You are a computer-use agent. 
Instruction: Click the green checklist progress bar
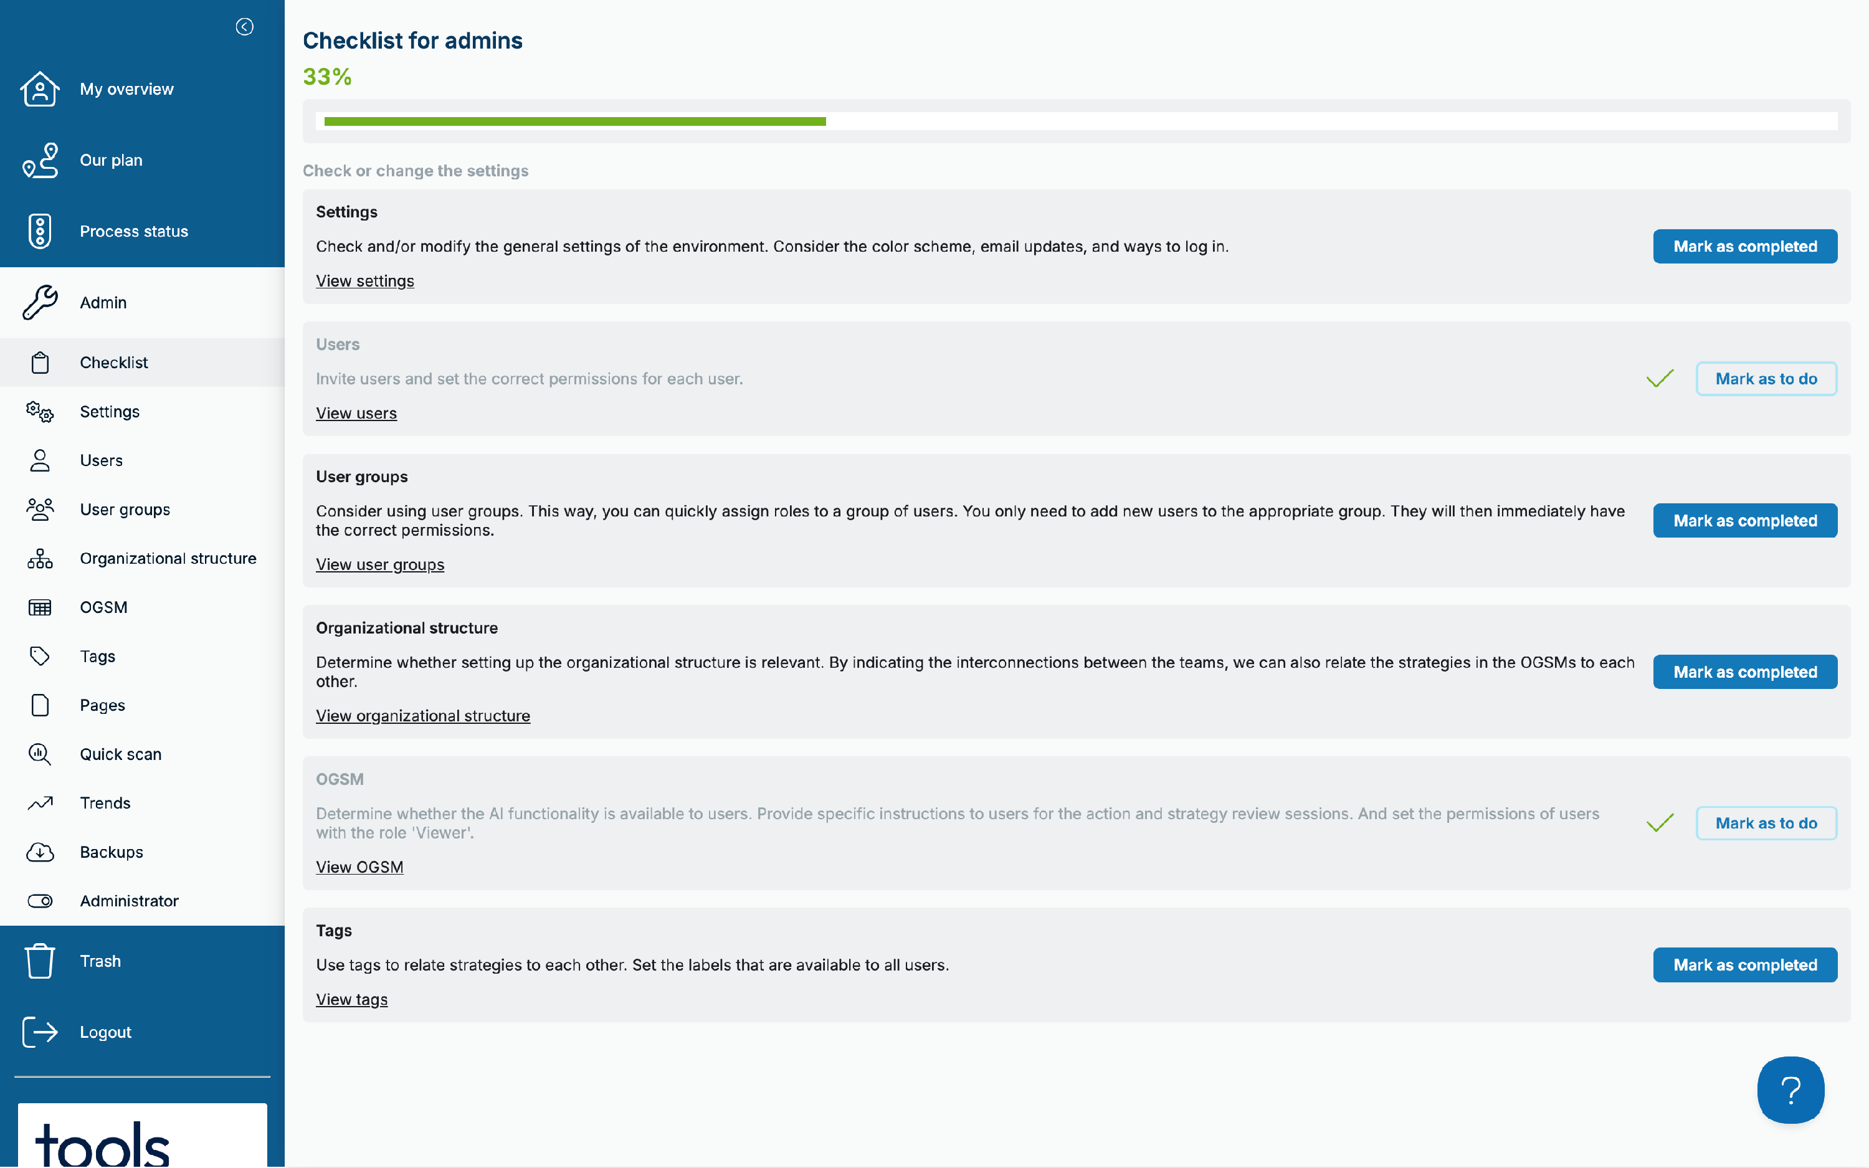click(574, 121)
